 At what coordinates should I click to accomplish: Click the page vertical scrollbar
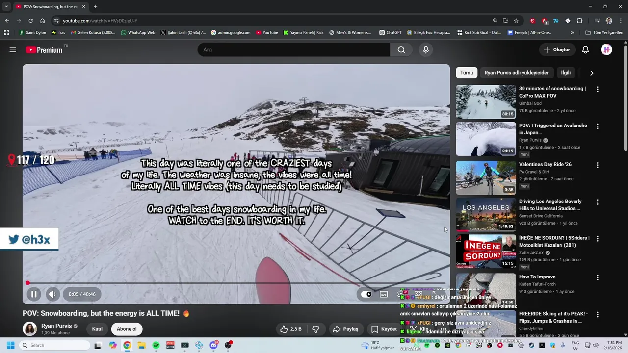(x=625, y=98)
